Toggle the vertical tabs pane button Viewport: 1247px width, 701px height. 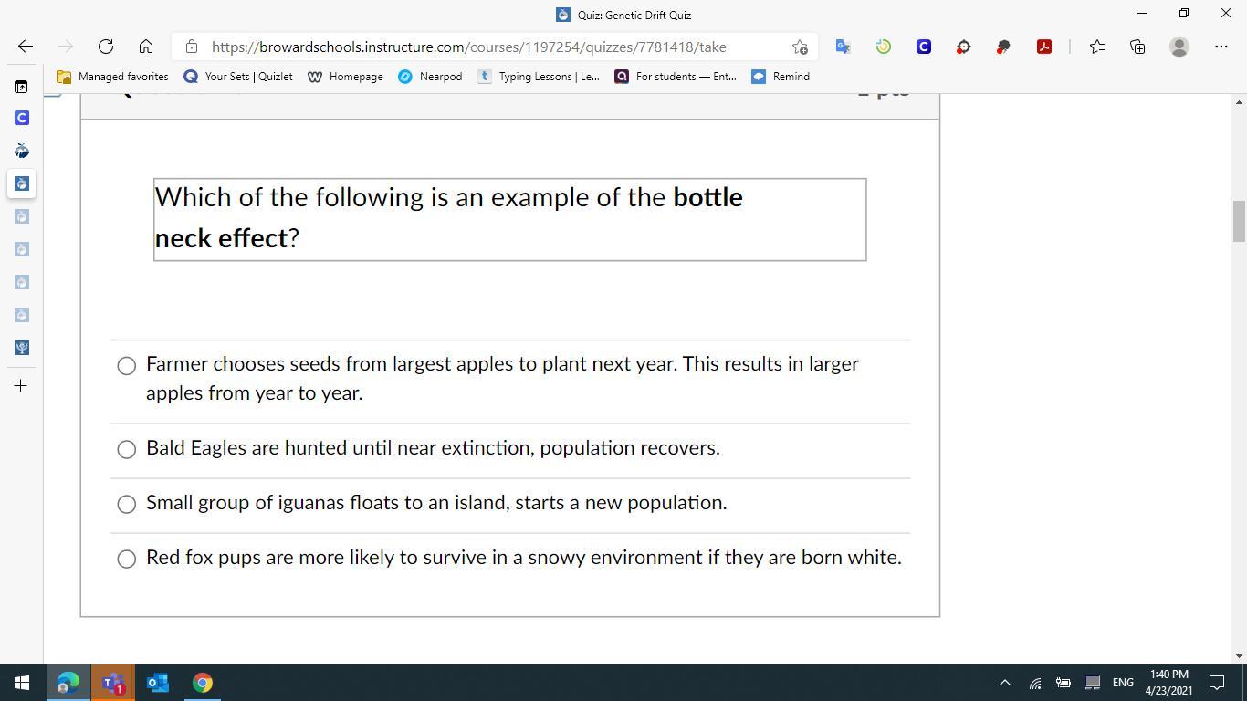pos(21,87)
